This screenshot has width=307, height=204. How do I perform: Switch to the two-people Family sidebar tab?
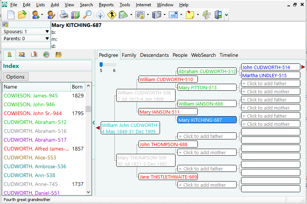pyautogui.click(x=22, y=55)
